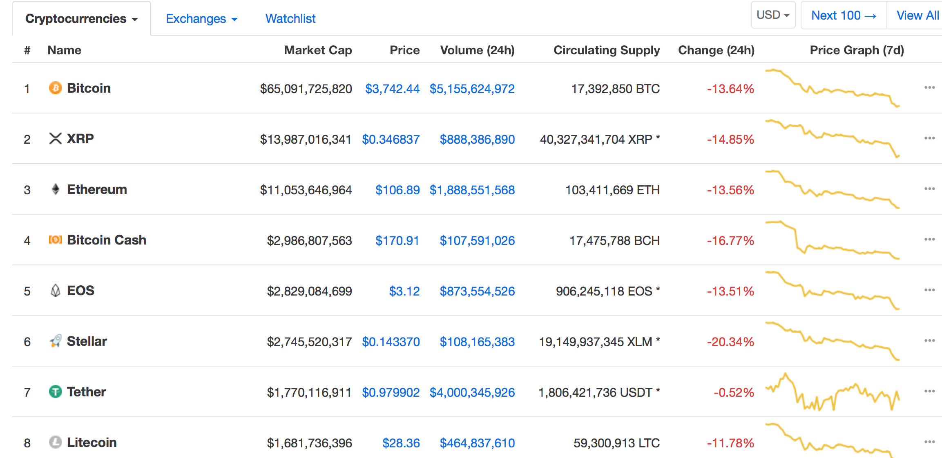Open XRP 7-day price graph

[x=832, y=139]
